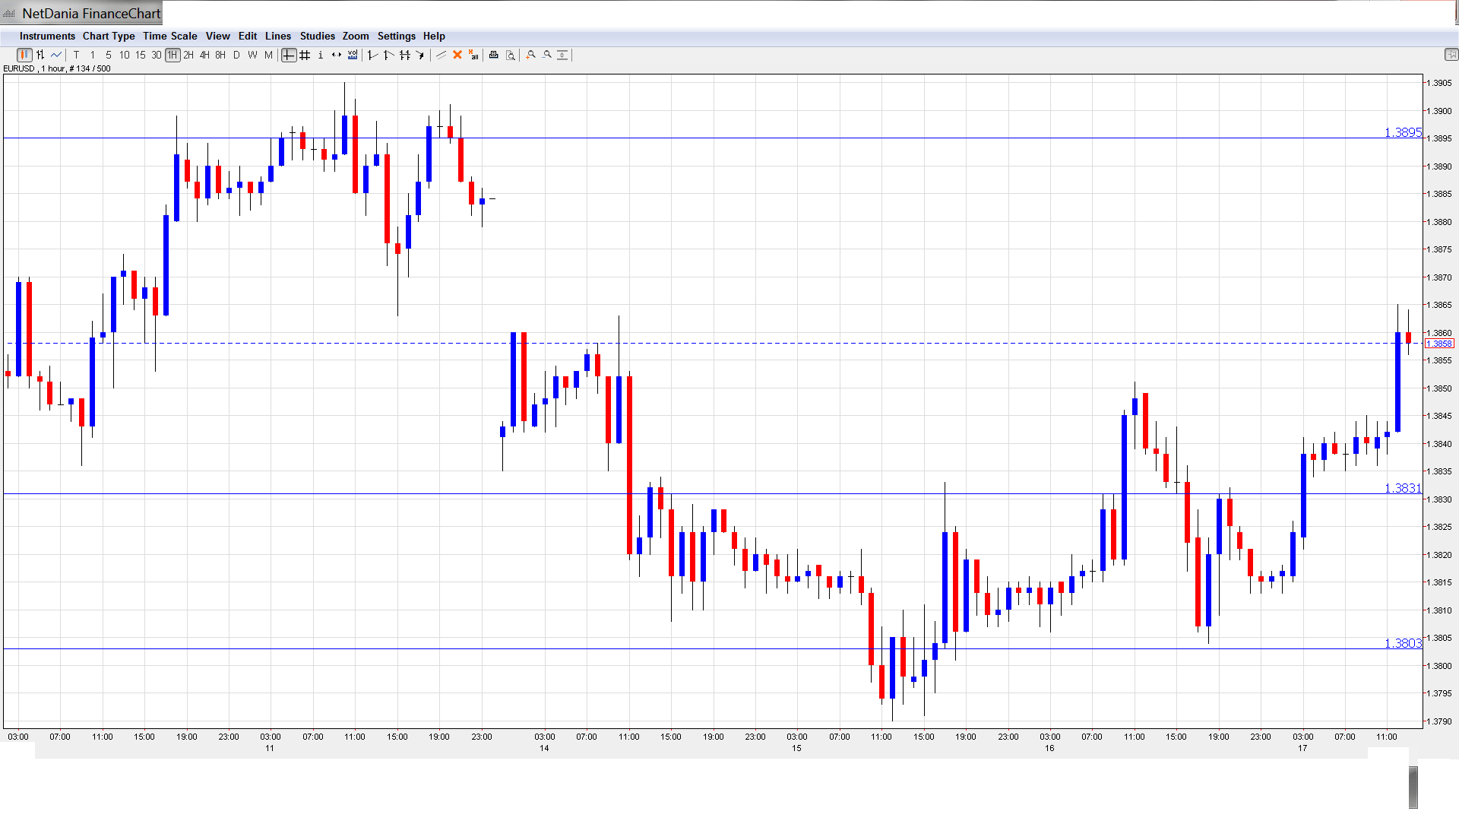Select the parallel channel lines tool
The image size is (1459, 821).
pos(404,55)
